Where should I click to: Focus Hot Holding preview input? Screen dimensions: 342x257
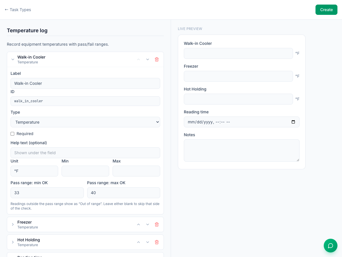[238, 99]
